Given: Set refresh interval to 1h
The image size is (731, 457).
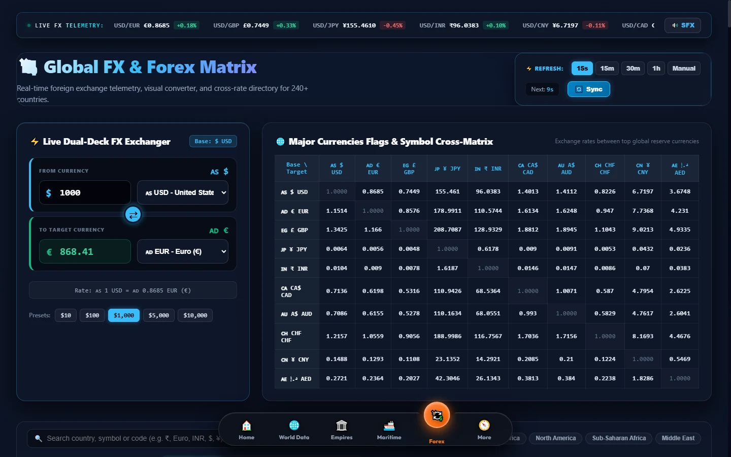Looking at the screenshot, I should [656, 69].
